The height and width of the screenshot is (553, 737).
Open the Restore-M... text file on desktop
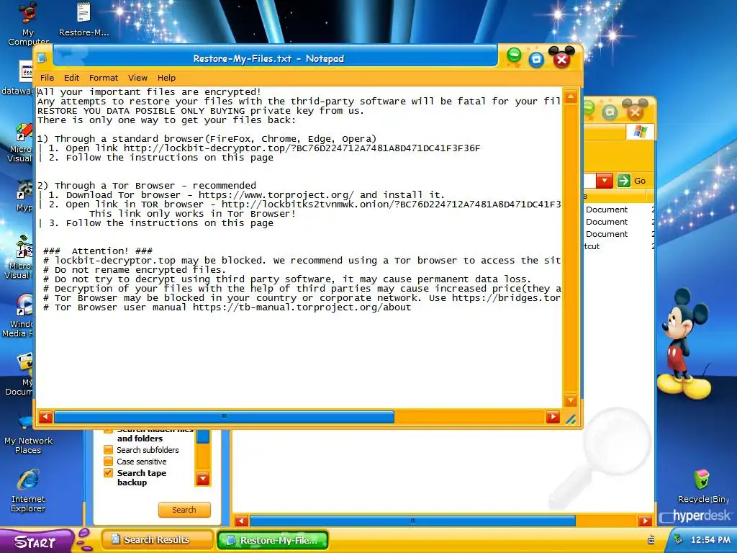[x=83, y=19]
